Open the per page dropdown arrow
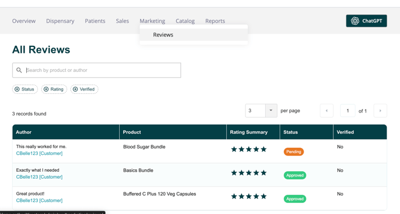400x214 pixels. point(271,111)
